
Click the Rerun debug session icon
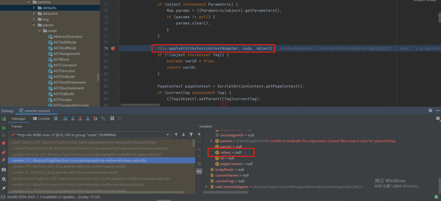tap(4, 119)
